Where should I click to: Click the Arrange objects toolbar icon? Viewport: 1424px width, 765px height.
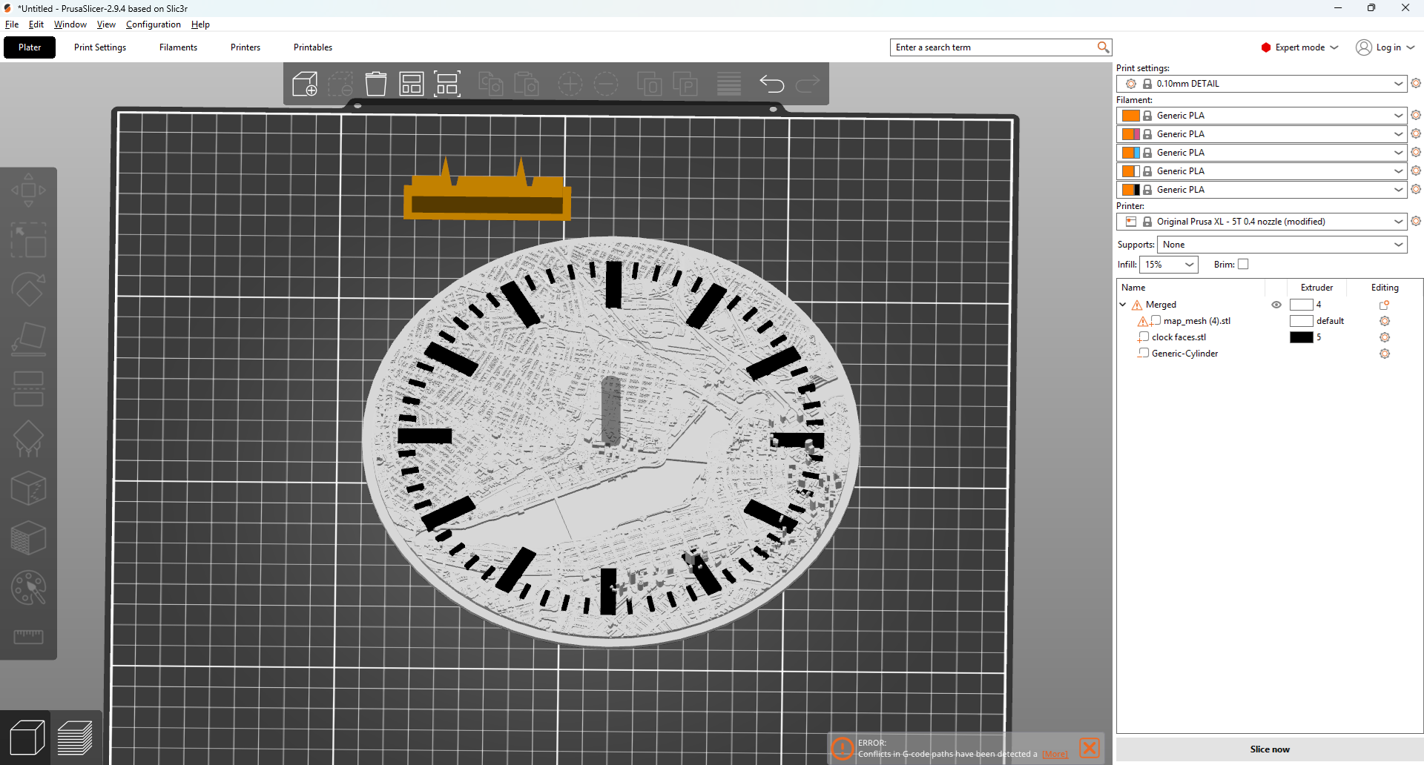coord(412,84)
